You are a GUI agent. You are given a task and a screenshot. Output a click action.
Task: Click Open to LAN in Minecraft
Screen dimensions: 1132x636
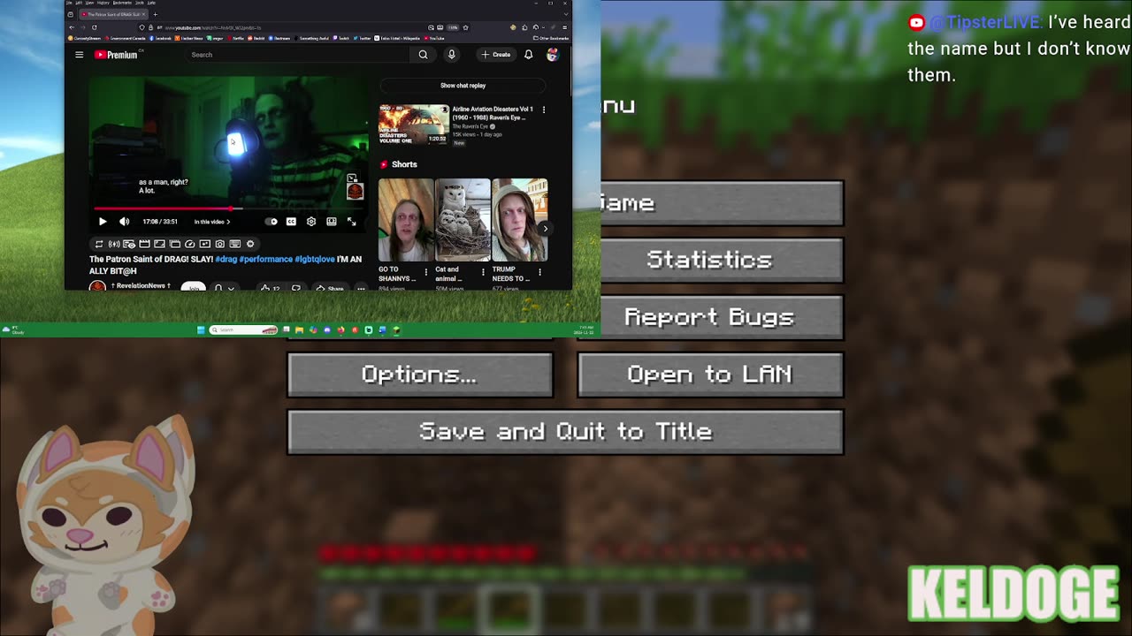click(x=710, y=375)
